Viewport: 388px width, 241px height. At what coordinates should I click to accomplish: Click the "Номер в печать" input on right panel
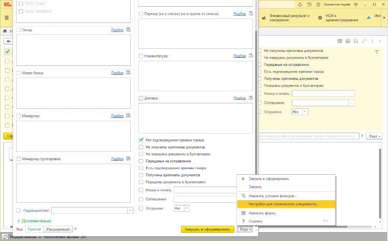[323, 94]
